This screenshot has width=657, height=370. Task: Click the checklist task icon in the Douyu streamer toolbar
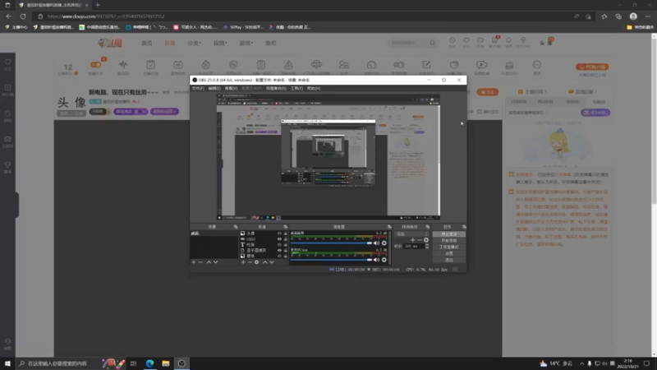pyautogui.click(x=150, y=65)
